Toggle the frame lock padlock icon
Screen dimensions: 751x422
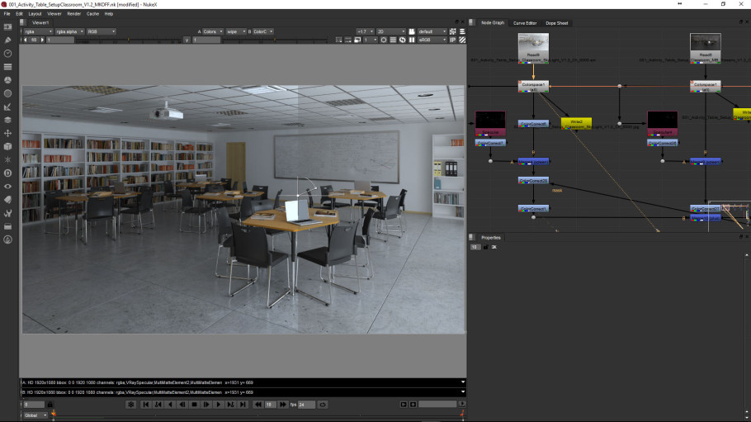tap(50, 405)
